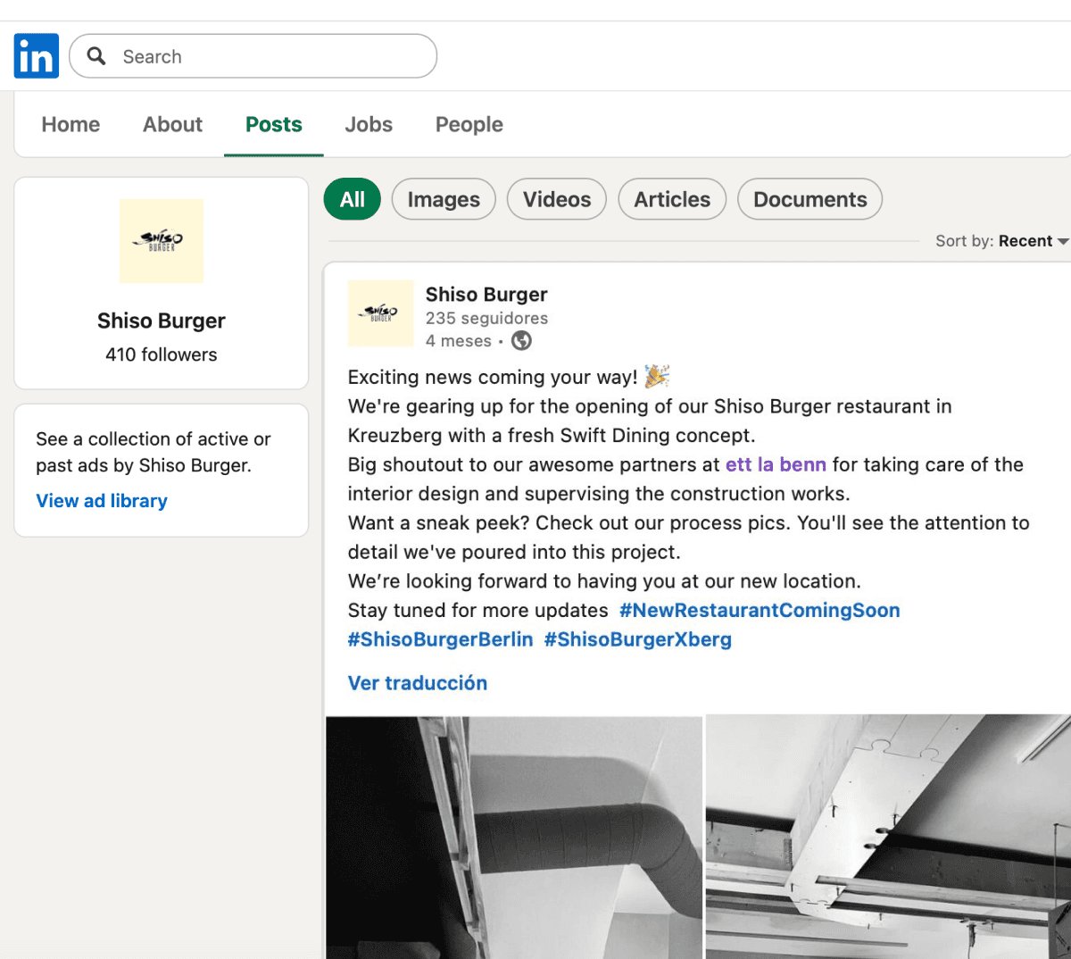Click the LinkedIn logo icon
The width and height of the screenshot is (1071, 959).
pos(37,55)
